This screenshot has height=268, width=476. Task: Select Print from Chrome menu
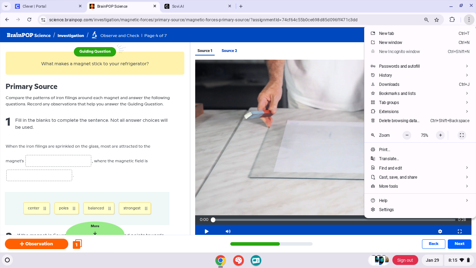pos(385,150)
